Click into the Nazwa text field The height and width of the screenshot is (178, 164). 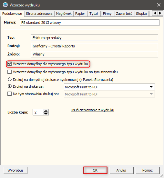pyautogui.click(x=90, y=23)
